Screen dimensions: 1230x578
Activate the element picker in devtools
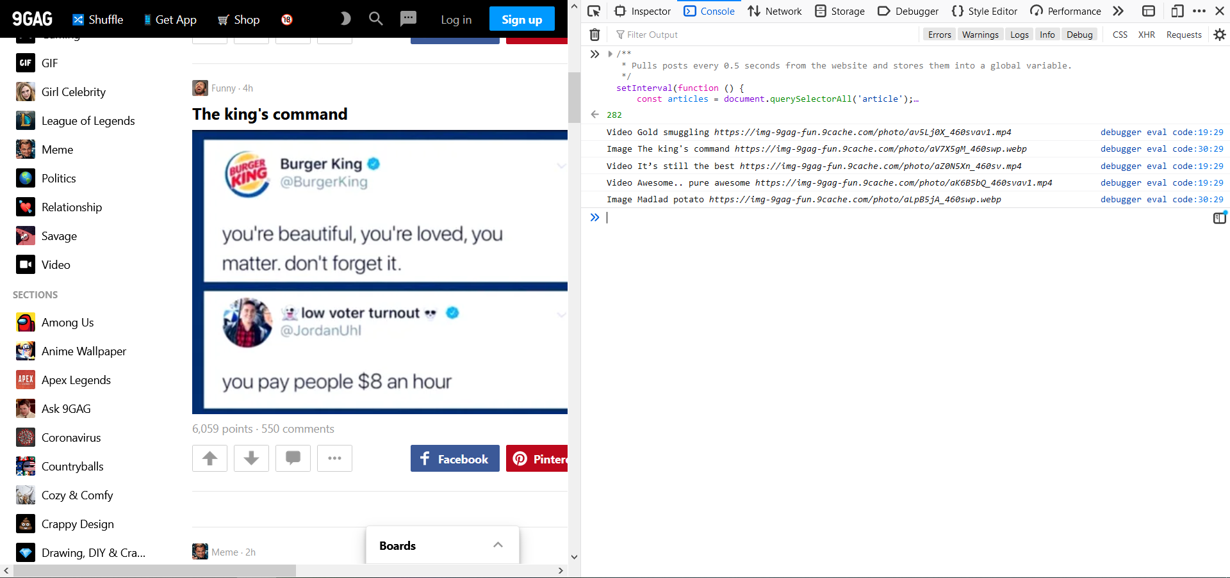(x=594, y=11)
